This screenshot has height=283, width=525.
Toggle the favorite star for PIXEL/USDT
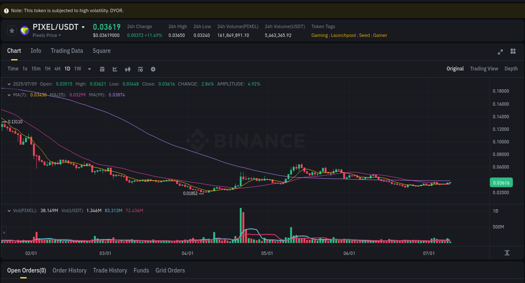[x=12, y=30]
